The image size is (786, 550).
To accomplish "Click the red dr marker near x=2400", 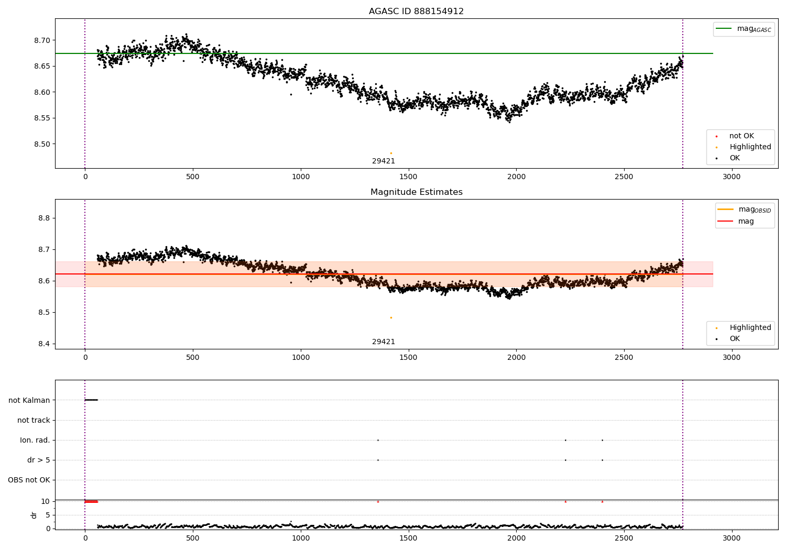I will [x=602, y=501].
